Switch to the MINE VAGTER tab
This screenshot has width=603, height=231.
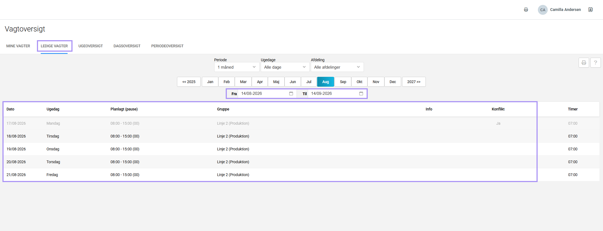tap(18, 46)
